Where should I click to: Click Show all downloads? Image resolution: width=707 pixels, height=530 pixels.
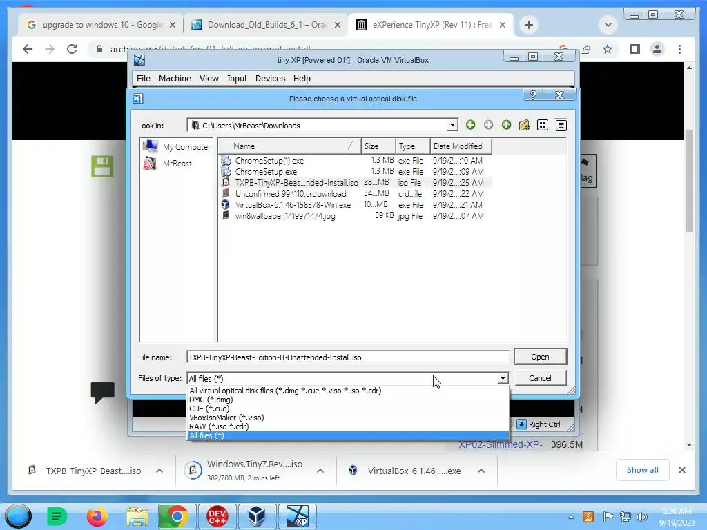coord(642,470)
